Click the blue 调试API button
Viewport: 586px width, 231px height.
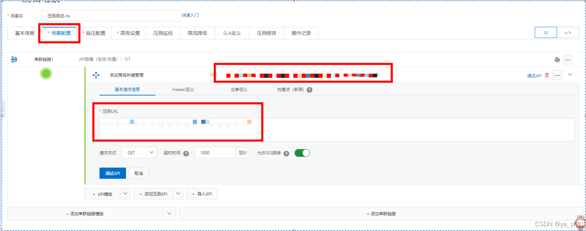113,173
